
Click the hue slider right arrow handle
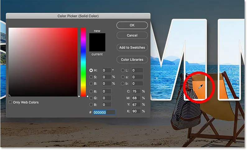[x=87, y=96]
